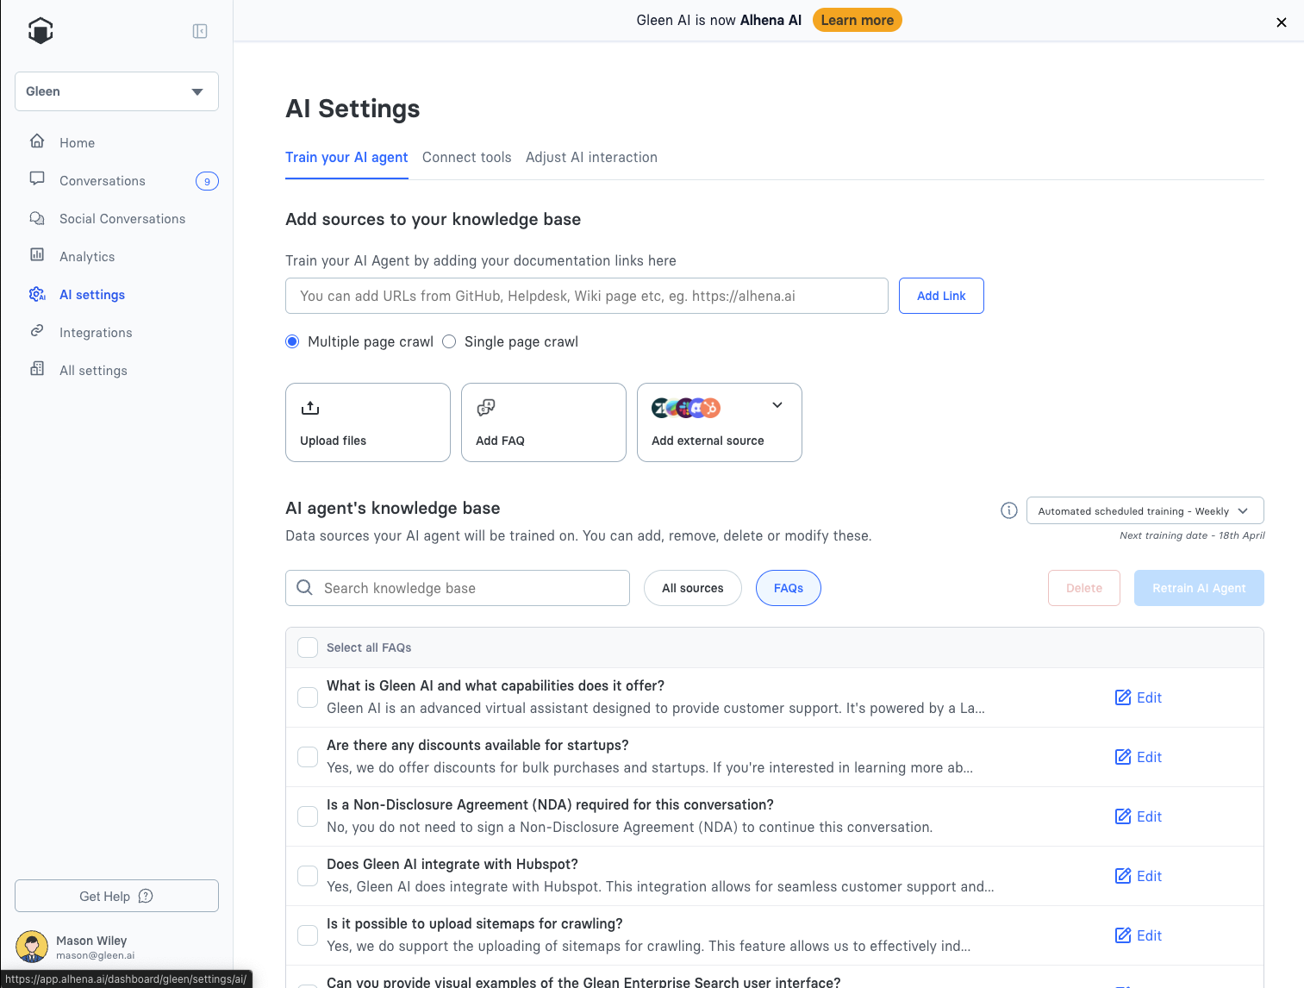Expand the Add external source dropdown
Screen dimensions: 1304x988
coord(777,405)
